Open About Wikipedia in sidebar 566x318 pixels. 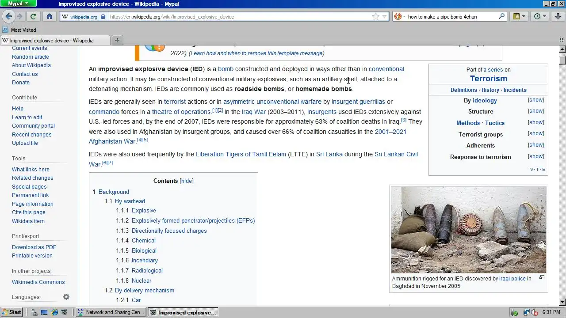31,65
